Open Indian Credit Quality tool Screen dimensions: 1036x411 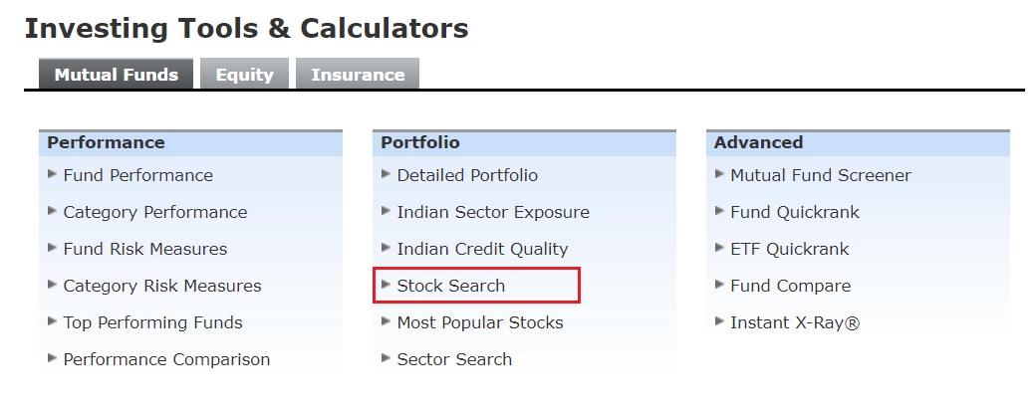coord(482,249)
